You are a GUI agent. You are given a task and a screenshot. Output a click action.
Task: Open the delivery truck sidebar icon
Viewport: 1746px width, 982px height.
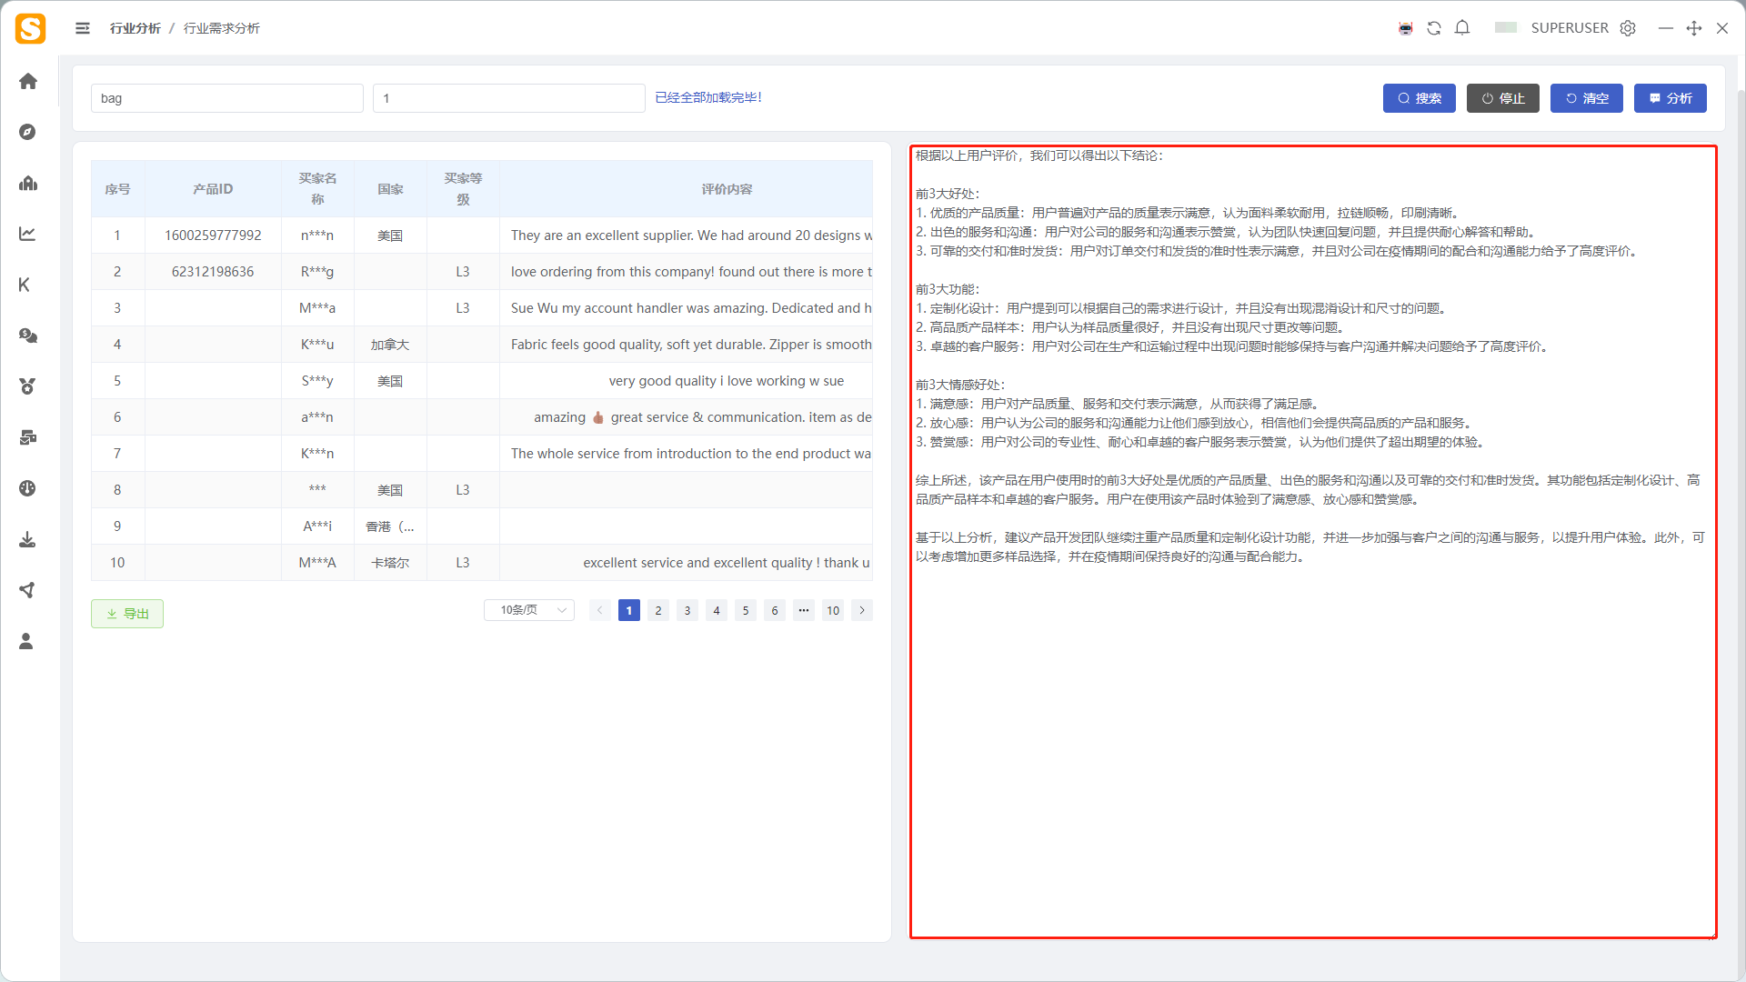pyautogui.click(x=27, y=437)
